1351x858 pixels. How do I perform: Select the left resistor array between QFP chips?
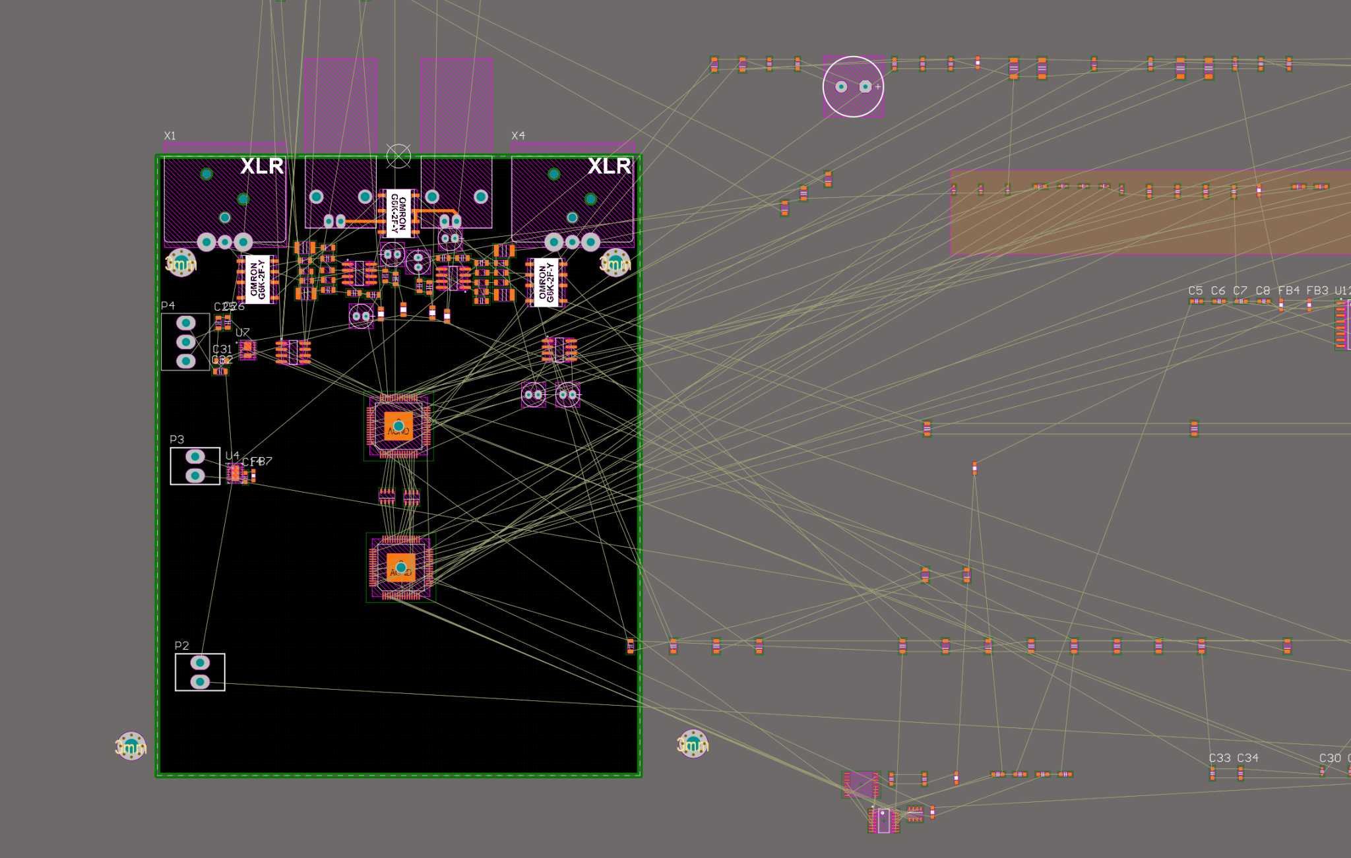pos(387,496)
